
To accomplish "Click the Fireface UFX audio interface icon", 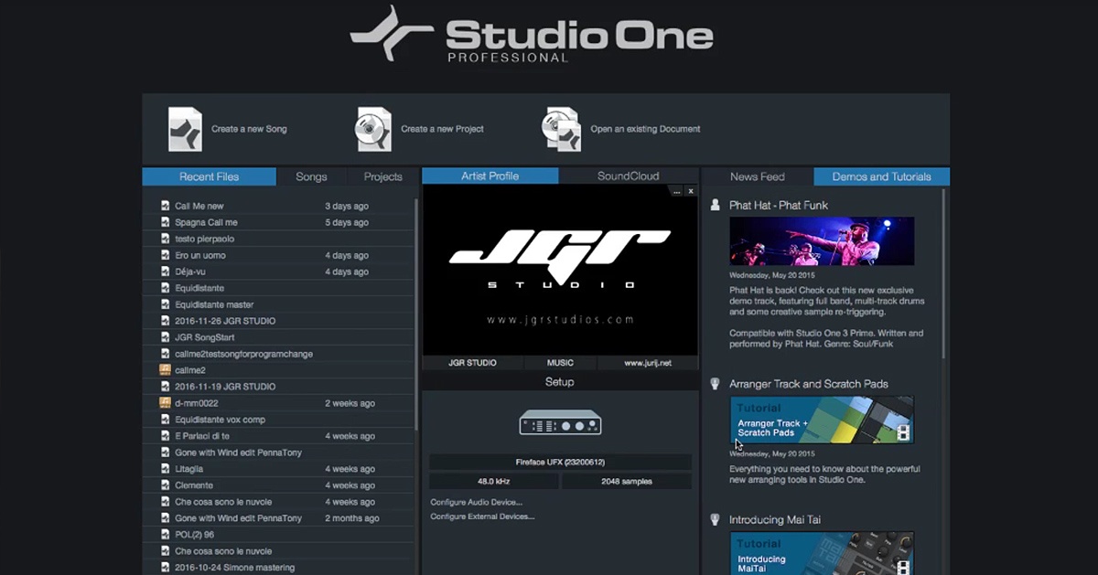I will coord(560,423).
